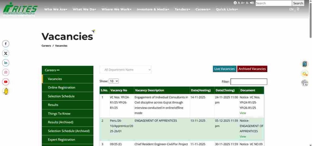Expand the What We Do menu

tap(84, 9)
